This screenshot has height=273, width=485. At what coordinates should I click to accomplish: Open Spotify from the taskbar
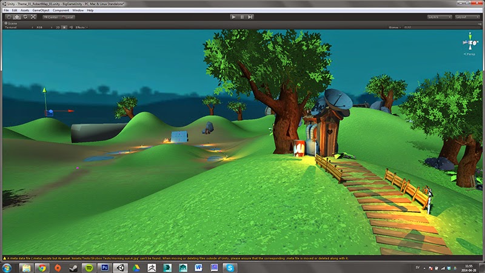pyautogui.click(x=89, y=267)
